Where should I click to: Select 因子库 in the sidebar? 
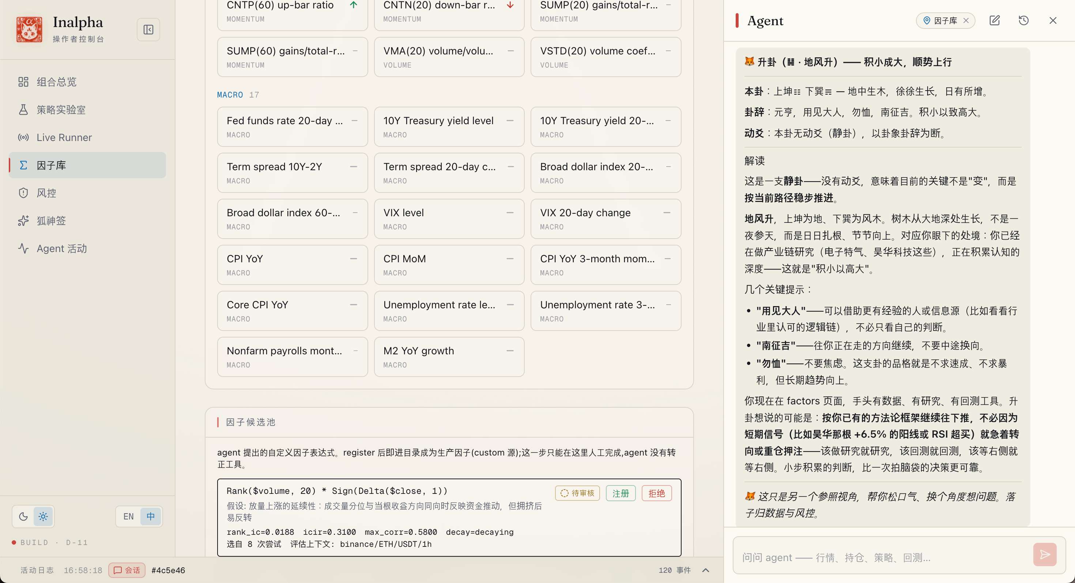[x=87, y=165]
